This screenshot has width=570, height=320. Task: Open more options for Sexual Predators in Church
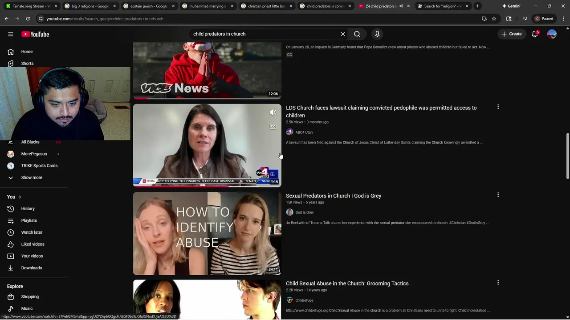tap(498, 195)
